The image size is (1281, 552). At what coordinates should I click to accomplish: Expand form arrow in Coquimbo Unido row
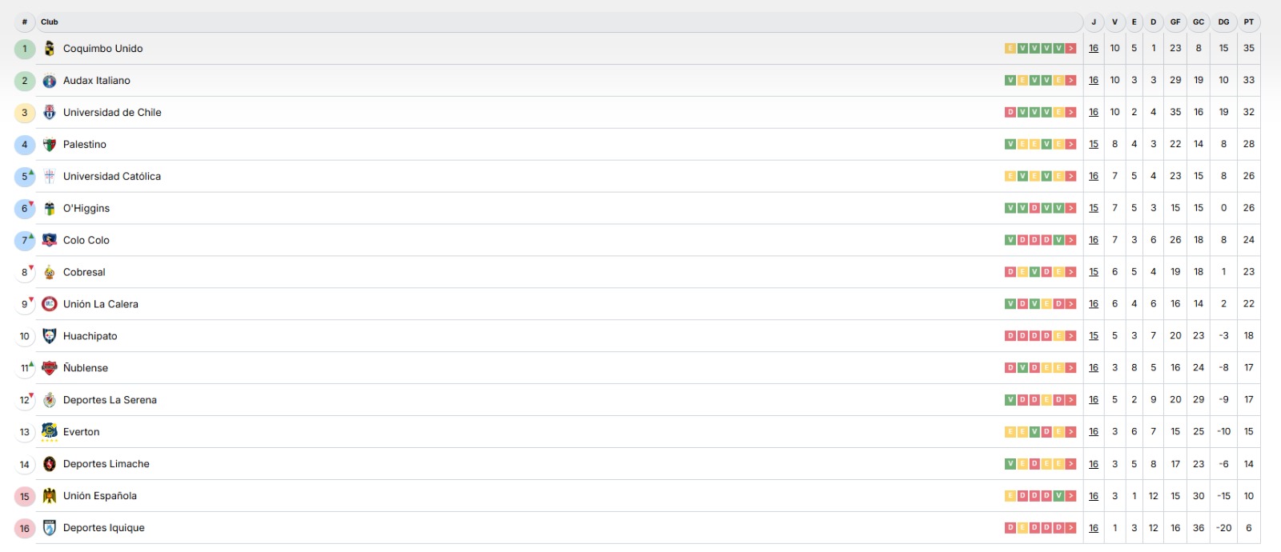(x=1071, y=48)
